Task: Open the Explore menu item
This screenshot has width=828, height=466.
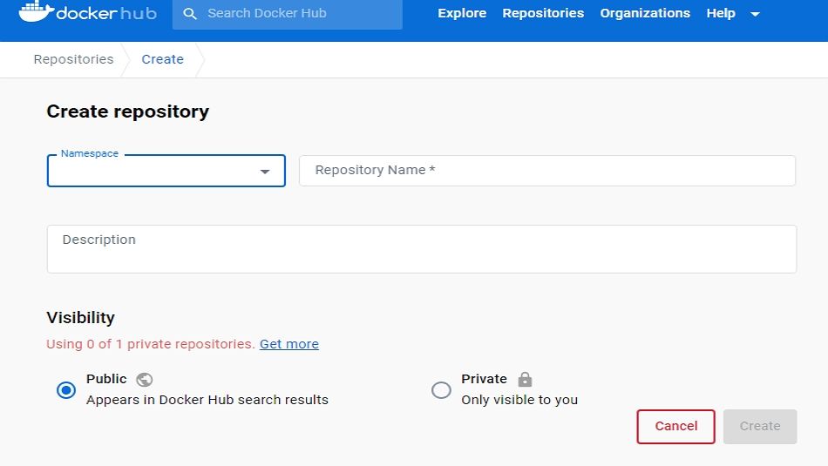Action: (462, 13)
